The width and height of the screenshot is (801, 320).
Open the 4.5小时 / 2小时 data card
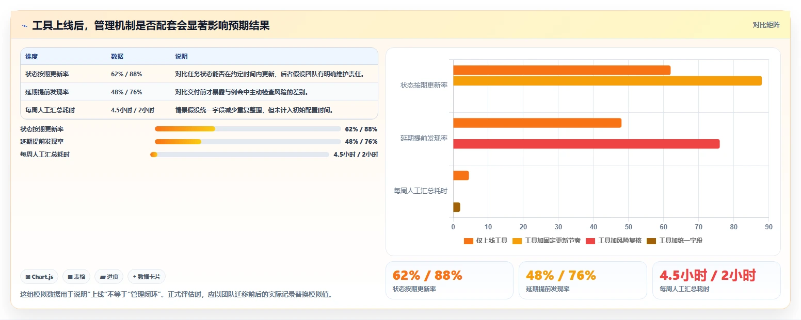click(716, 280)
